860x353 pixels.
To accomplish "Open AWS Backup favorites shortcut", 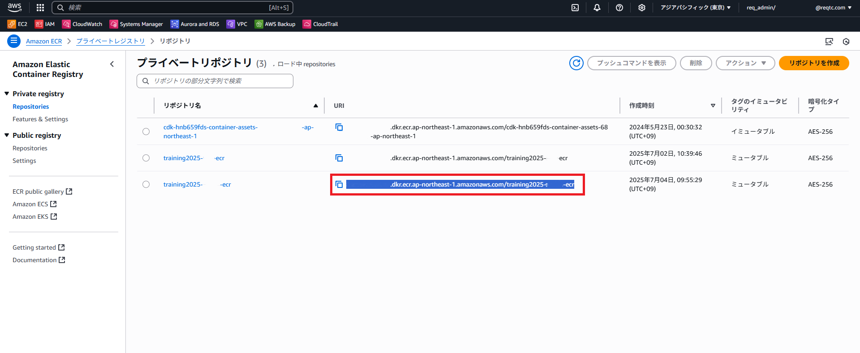I will (275, 24).
